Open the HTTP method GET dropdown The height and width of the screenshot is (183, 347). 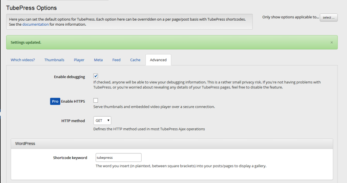coord(102,121)
